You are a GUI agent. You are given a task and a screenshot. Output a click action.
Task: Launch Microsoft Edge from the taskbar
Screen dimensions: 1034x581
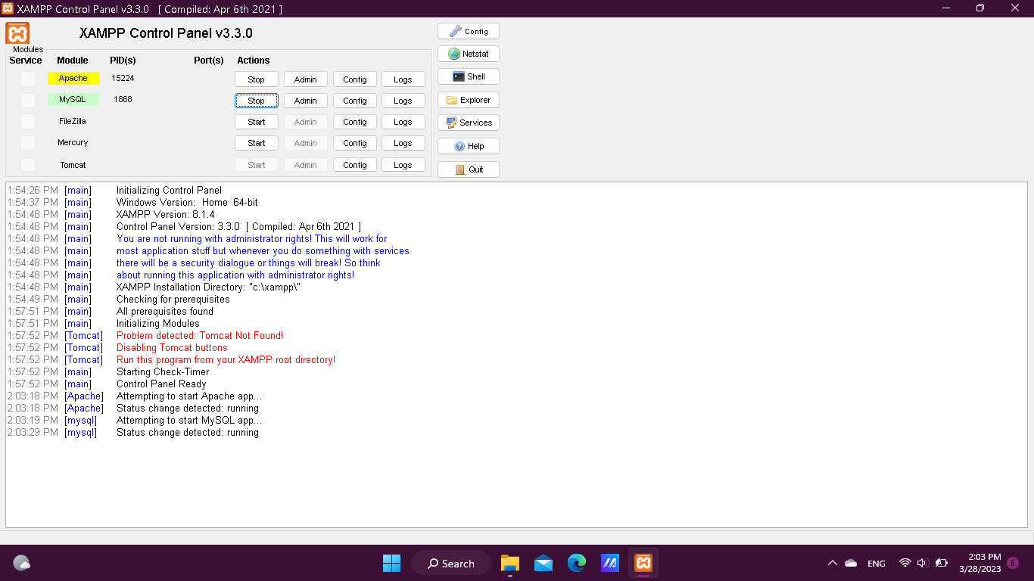(577, 563)
